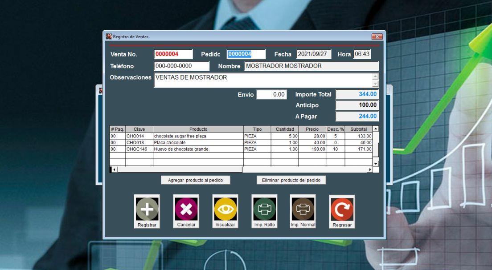Select product row chocolate sugar free pieza
The width and height of the screenshot is (492, 270).
[241, 136]
